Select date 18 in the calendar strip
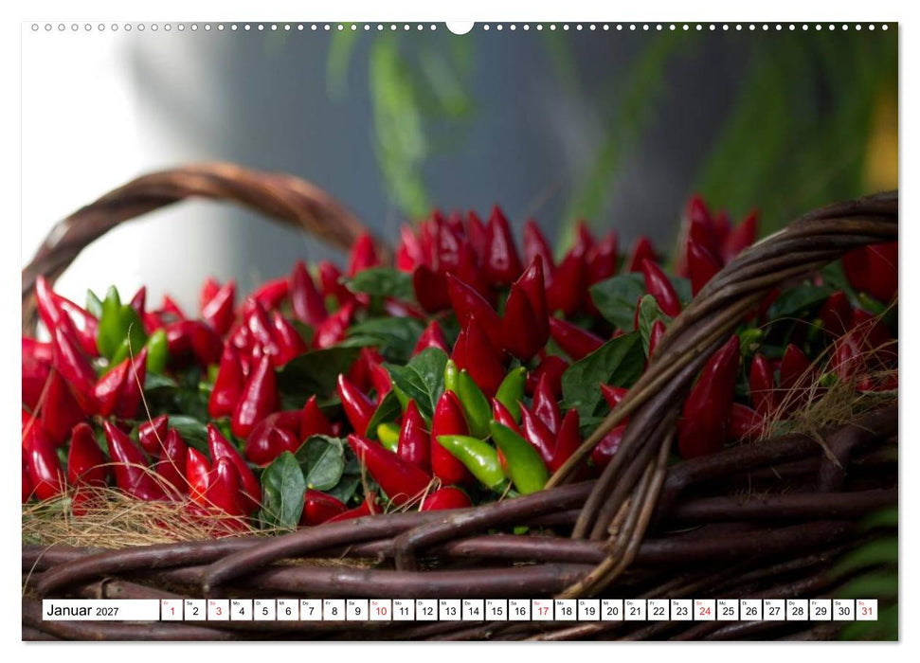This screenshot has width=920, height=663. pos(567,610)
